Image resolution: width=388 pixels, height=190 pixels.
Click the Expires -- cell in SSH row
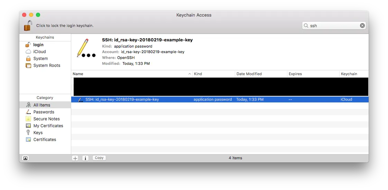(290, 99)
